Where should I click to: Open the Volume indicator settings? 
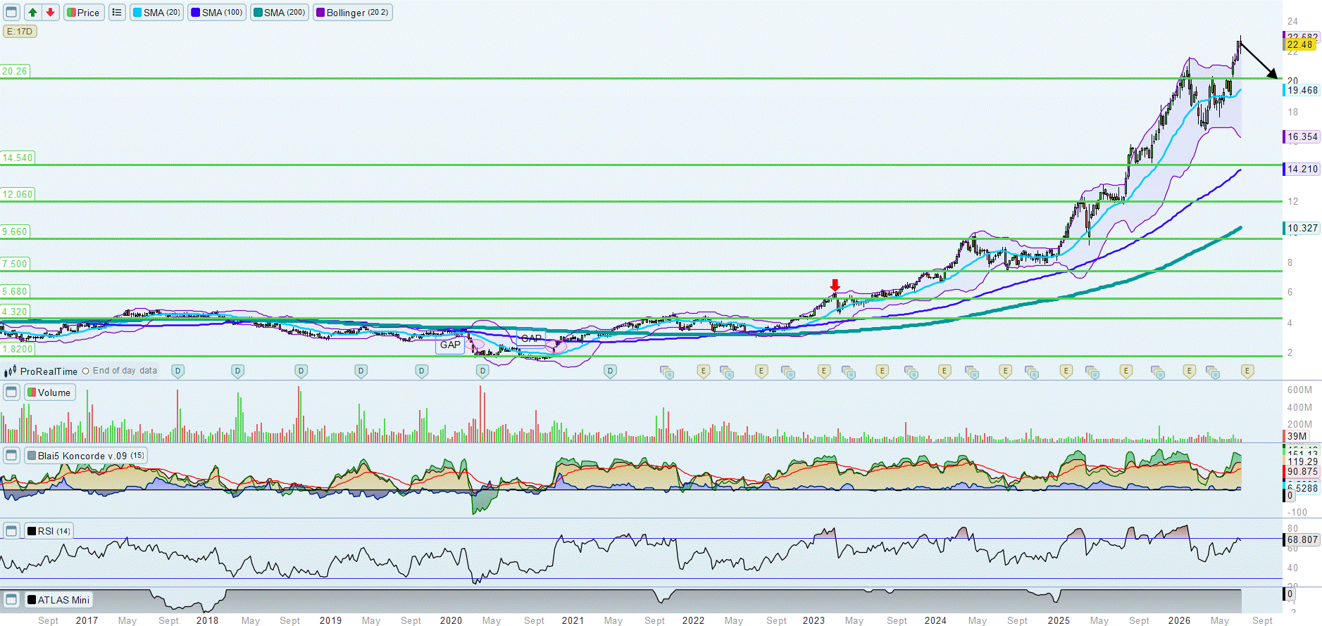click(49, 392)
